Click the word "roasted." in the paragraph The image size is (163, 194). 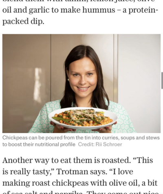pyautogui.click(x=116, y=160)
